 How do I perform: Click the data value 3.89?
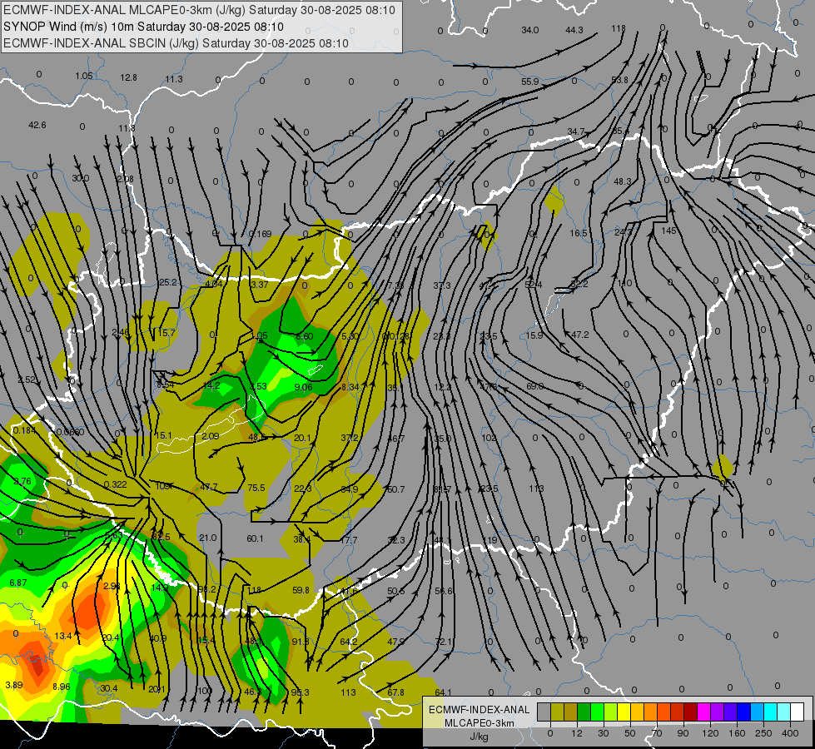14,685
